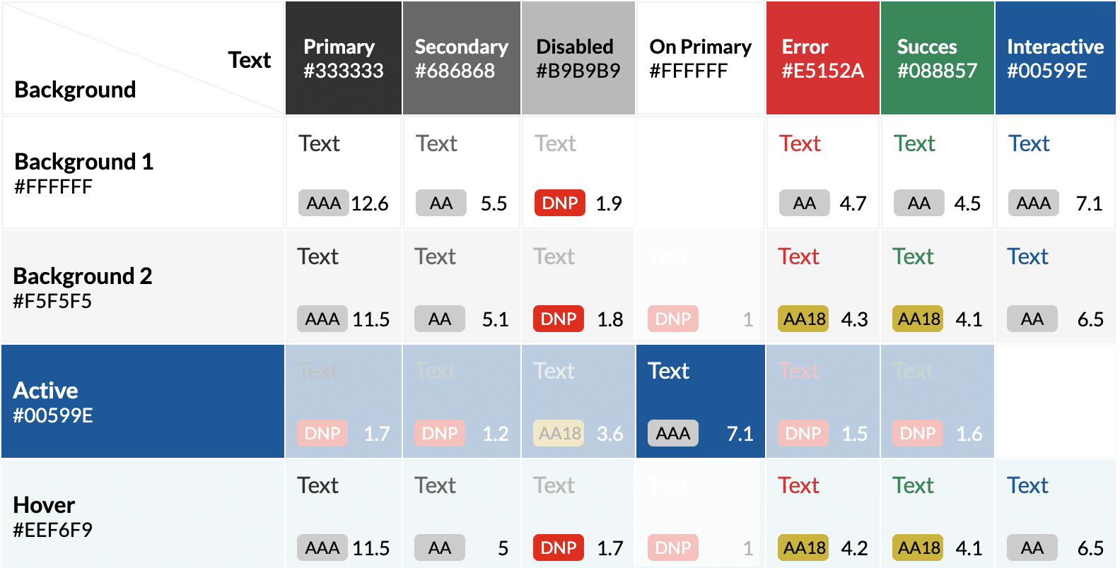Select the On Primary #FFFFFF header cell
The height and width of the screenshot is (568, 1120).
pyautogui.click(x=700, y=59)
